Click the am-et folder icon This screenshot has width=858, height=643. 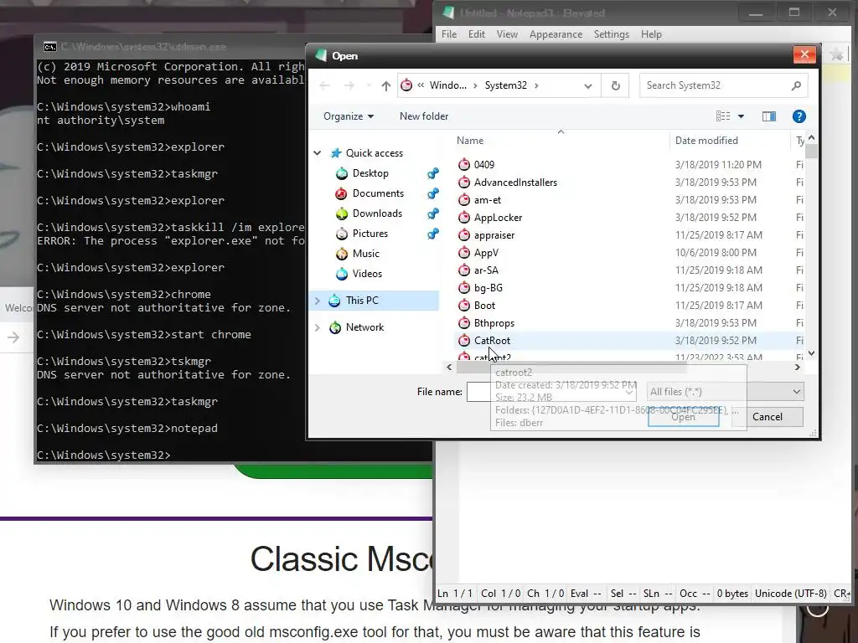[x=464, y=199]
